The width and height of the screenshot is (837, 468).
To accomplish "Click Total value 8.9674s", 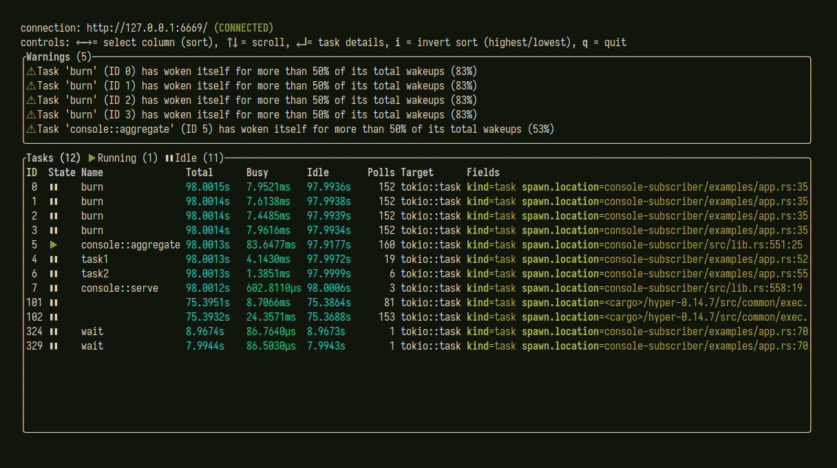I will pyautogui.click(x=205, y=332).
